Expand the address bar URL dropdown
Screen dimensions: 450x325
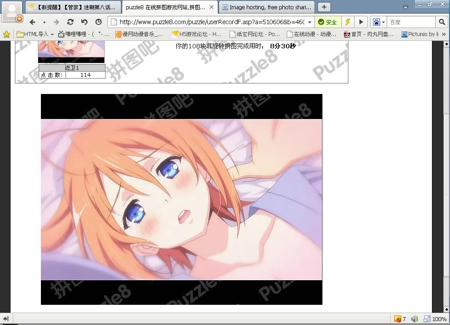(x=310, y=22)
